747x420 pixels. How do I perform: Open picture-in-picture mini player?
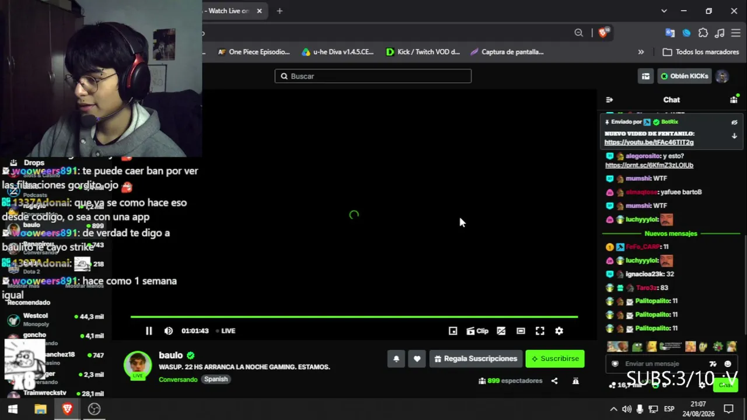click(453, 331)
